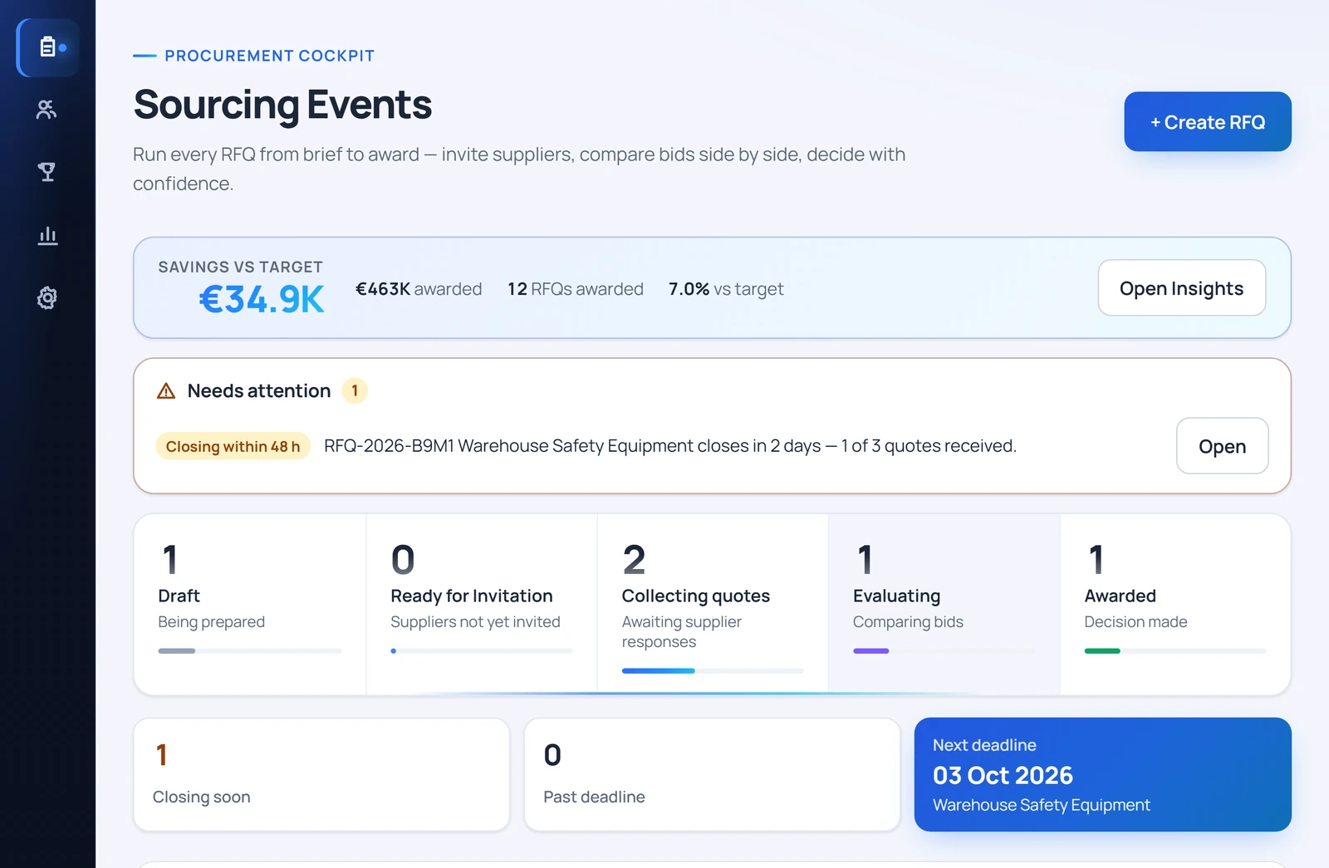Click the Awarded green progress bar
The height and width of the screenshot is (868, 1329).
[x=1102, y=650]
